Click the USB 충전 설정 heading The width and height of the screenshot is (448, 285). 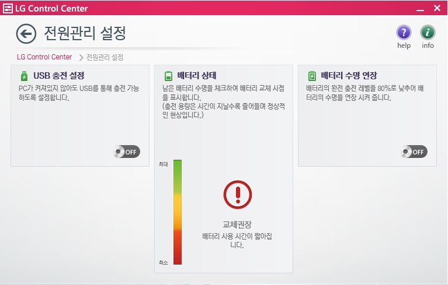pyautogui.click(x=59, y=76)
